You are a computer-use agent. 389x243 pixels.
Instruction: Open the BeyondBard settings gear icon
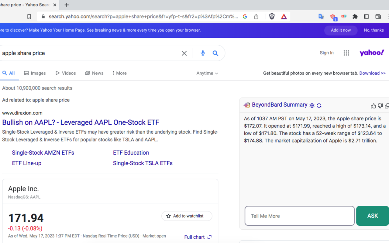coord(312,105)
